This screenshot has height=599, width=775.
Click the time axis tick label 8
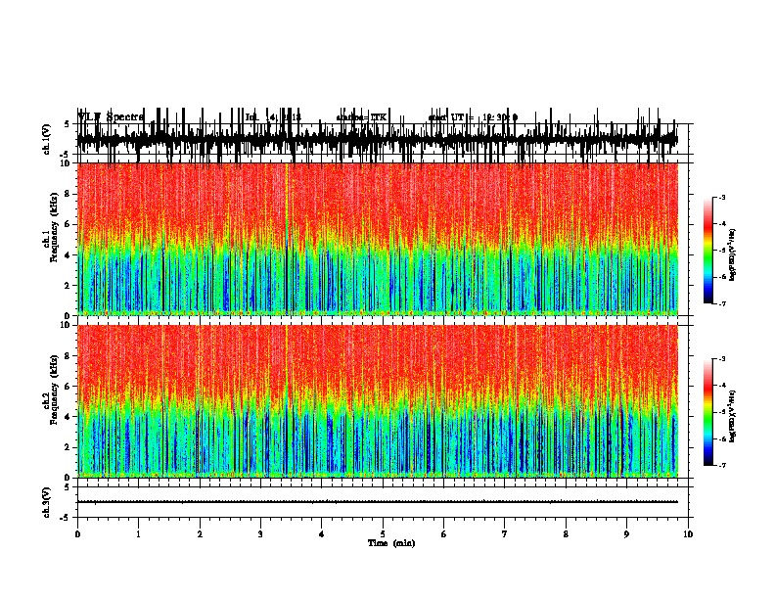tap(566, 534)
